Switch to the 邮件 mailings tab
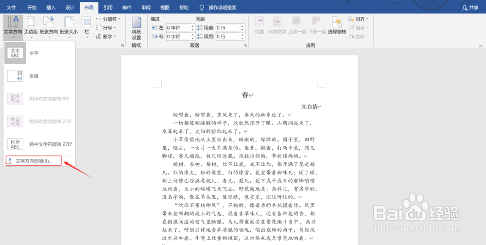 (x=127, y=7)
